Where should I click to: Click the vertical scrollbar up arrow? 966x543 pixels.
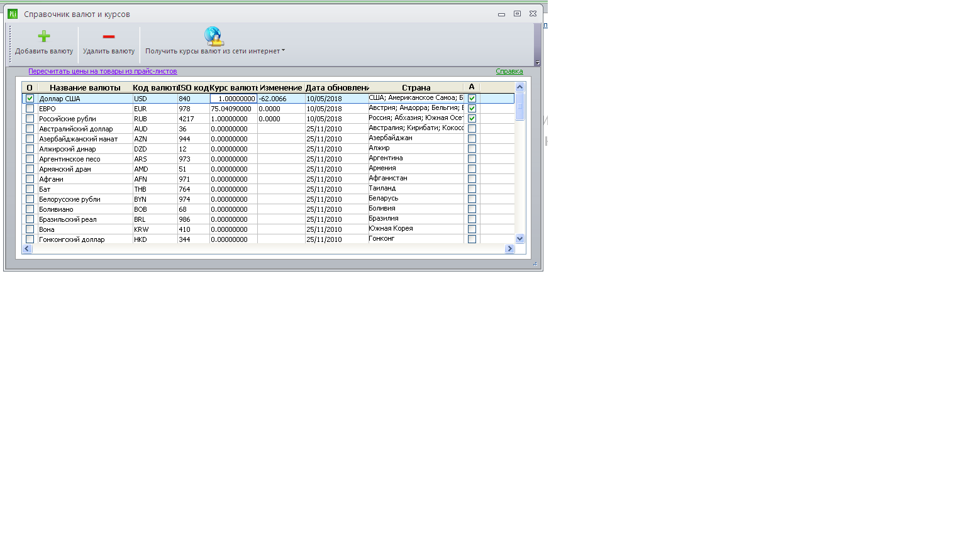[x=519, y=87]
